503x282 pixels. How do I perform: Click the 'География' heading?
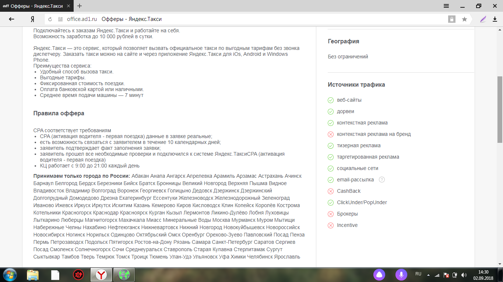(x=344, y=41)
